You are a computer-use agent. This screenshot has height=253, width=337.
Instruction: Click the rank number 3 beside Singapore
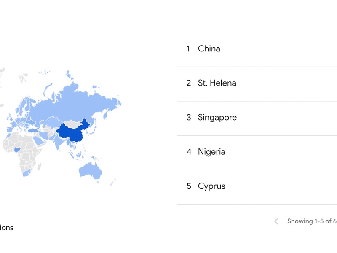click(x=189, y=118)
